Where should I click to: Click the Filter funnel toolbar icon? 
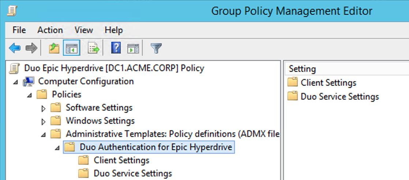(x=156, y=48)
